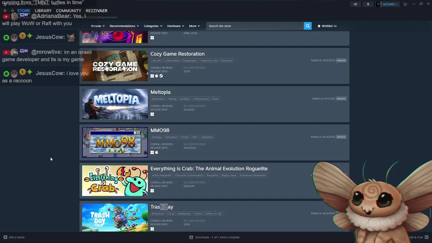Switch to the STORE tab
The width and height of the screenshot is (432, 243).
[24, 11]
